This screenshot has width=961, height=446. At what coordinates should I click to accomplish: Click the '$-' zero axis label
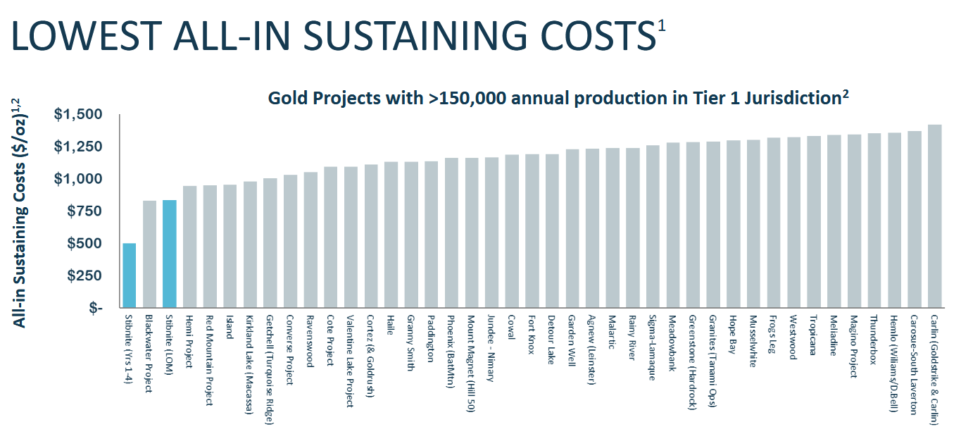[94, 309]
